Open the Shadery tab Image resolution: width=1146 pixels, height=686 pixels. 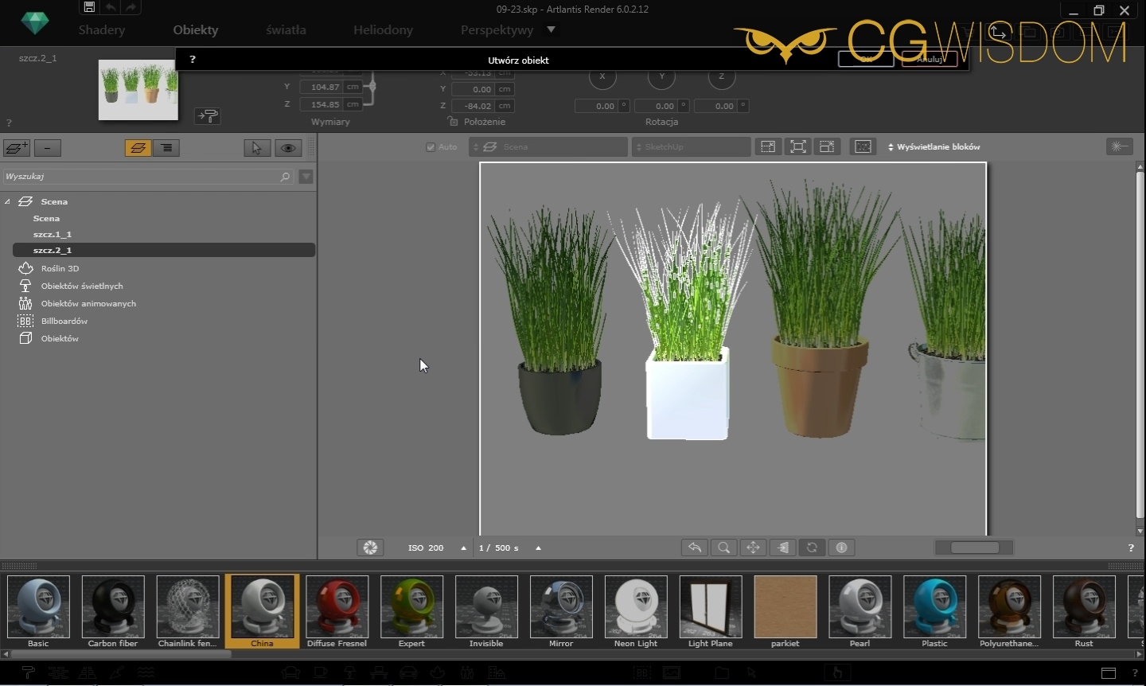point(102,30)
